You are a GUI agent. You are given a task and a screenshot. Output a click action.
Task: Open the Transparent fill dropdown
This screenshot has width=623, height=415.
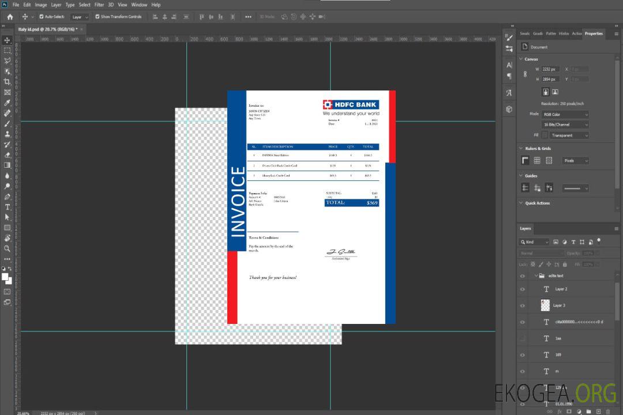coord(569,135)
